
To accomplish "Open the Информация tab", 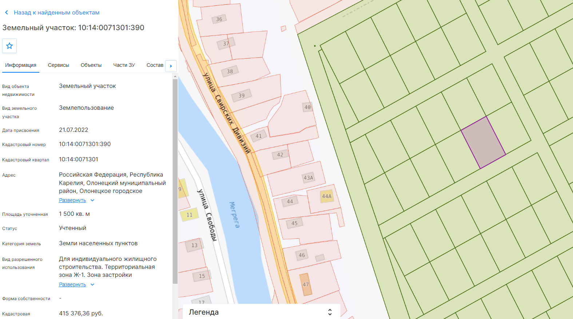I will click(21, 65).
